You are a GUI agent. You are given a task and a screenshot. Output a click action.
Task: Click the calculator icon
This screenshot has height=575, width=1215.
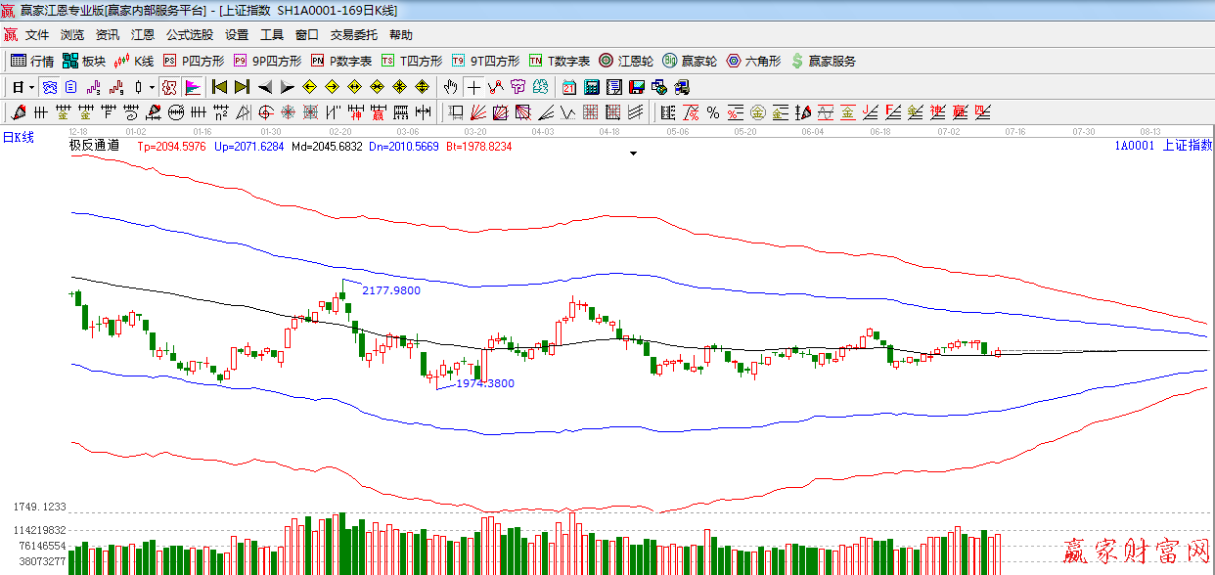tap(591, 87)
